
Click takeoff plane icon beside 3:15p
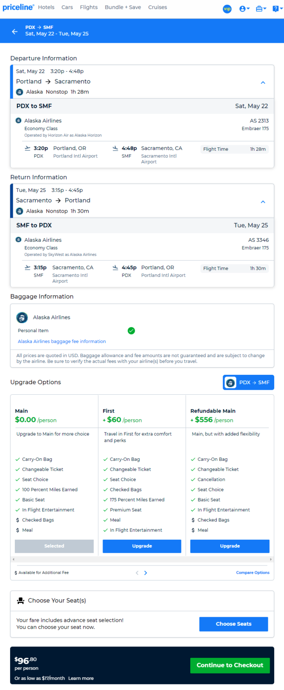tap(28, 267)
